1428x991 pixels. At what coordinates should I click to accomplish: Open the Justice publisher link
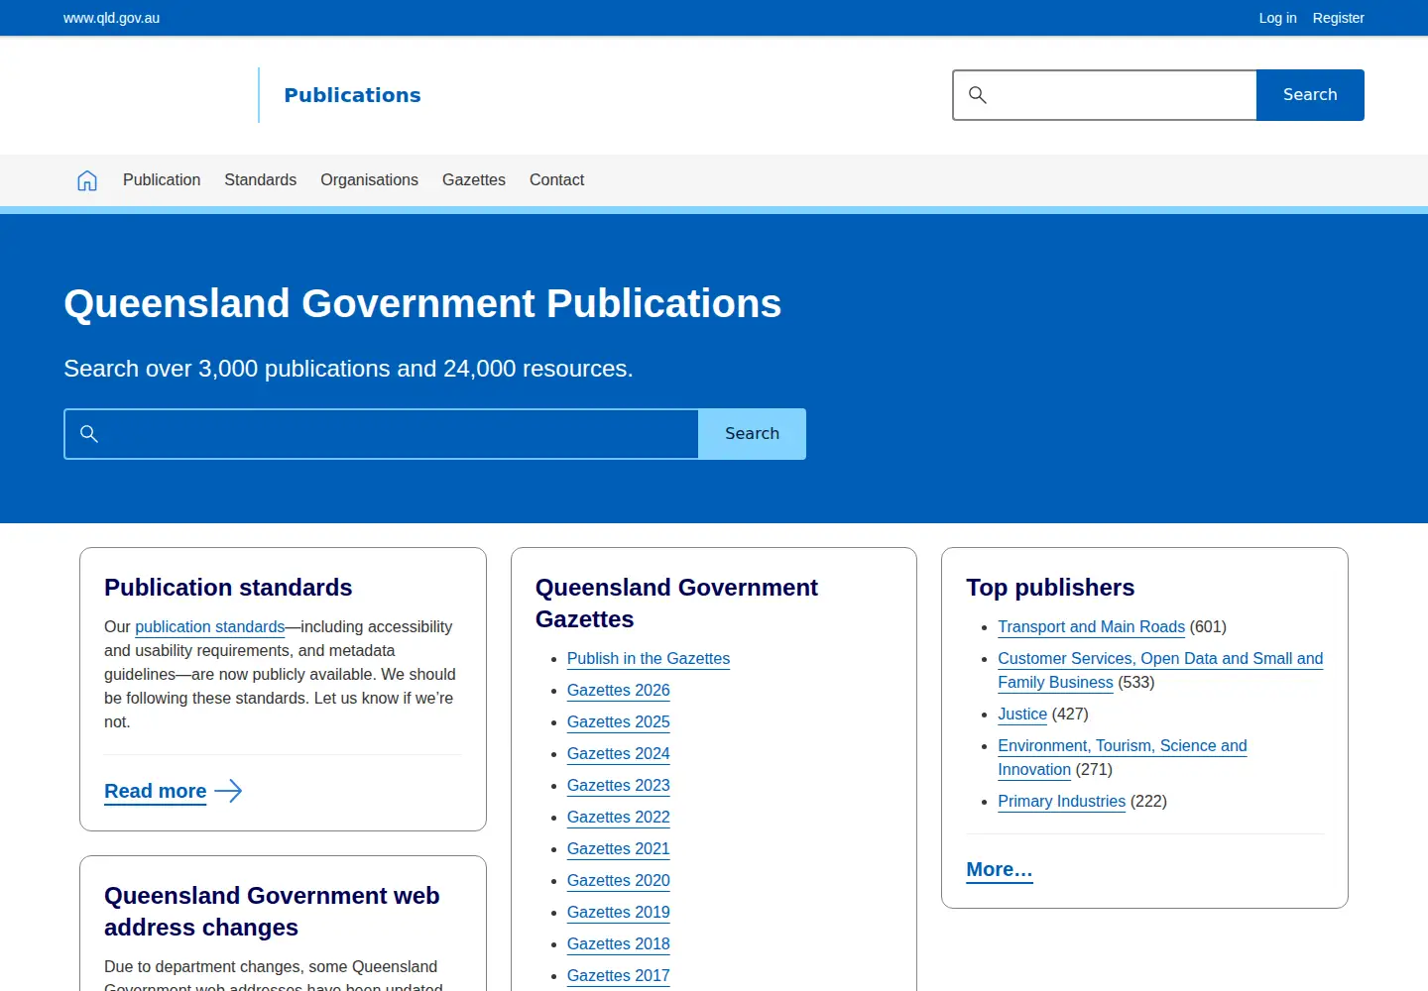pyautogui.click(x=1022, y=715)
